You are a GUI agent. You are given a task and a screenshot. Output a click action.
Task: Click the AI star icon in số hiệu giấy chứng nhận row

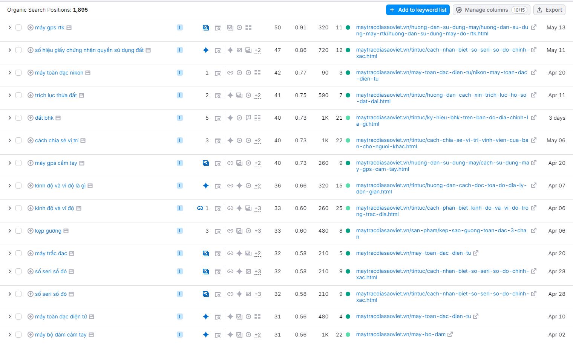206,50
